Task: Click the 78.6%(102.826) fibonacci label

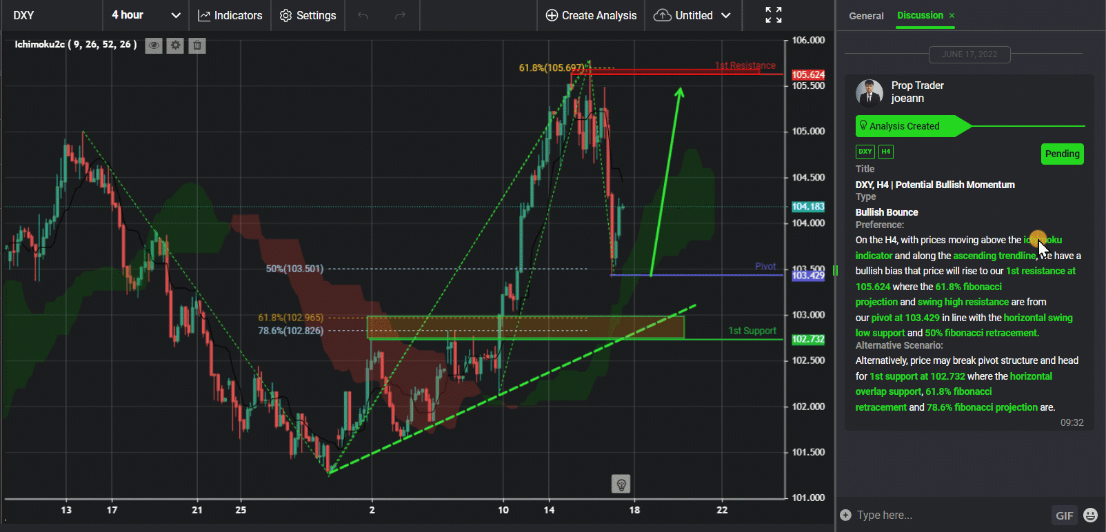Action: point(290,331)
